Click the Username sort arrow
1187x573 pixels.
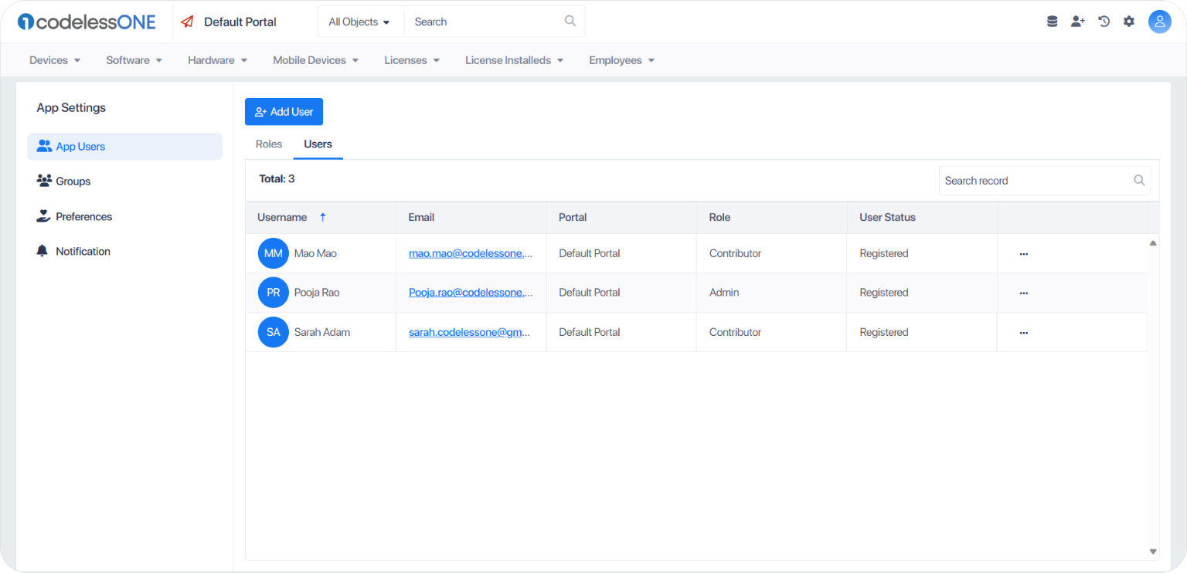tap(323, 217)
